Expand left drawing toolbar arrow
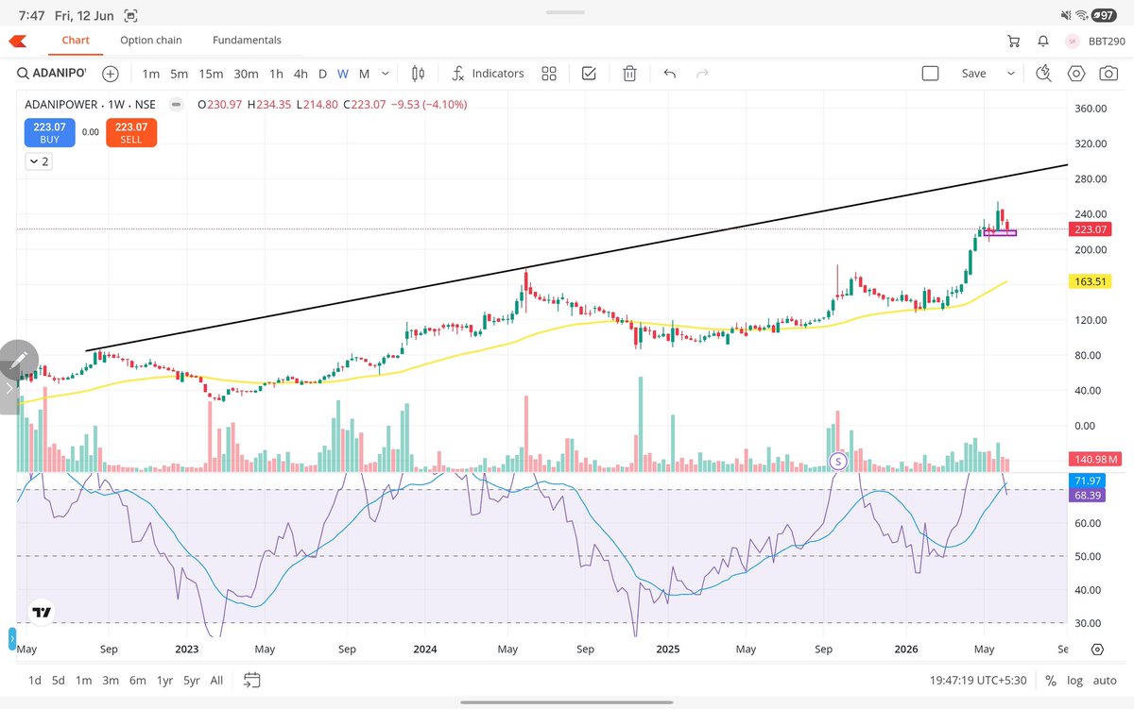This screenshot has height=709, width=1134. [9, 387]
